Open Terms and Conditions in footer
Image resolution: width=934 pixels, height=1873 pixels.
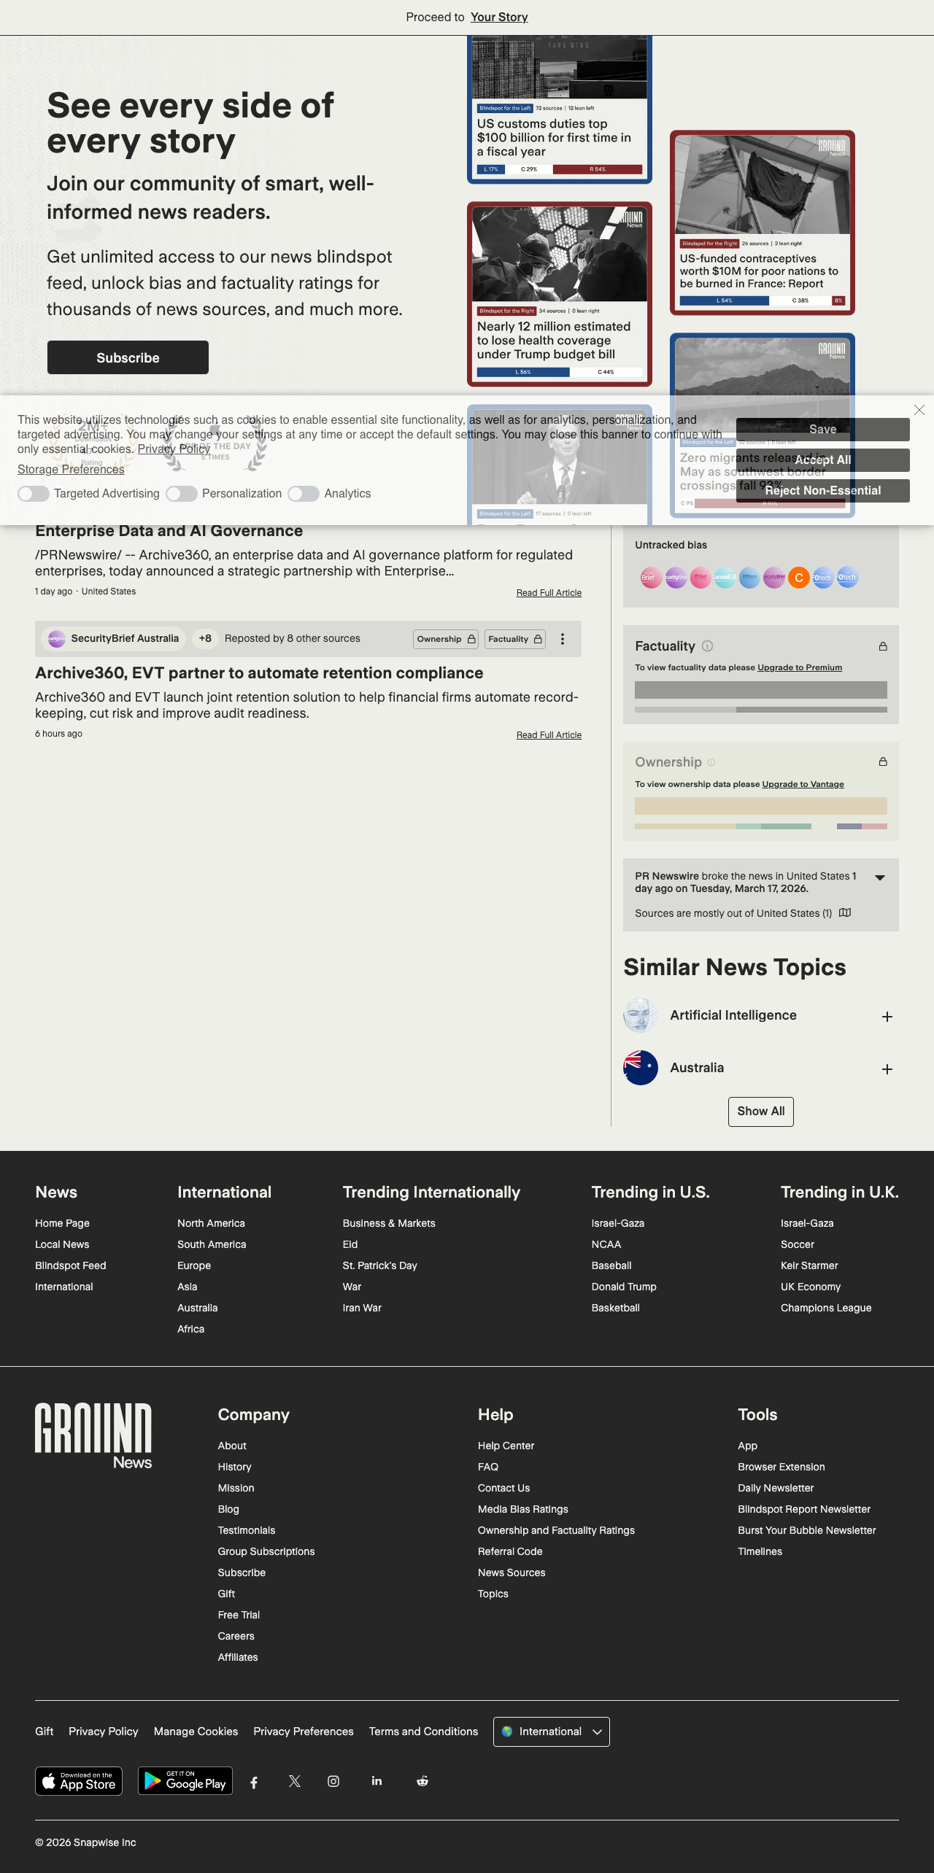click(423, 1732)
